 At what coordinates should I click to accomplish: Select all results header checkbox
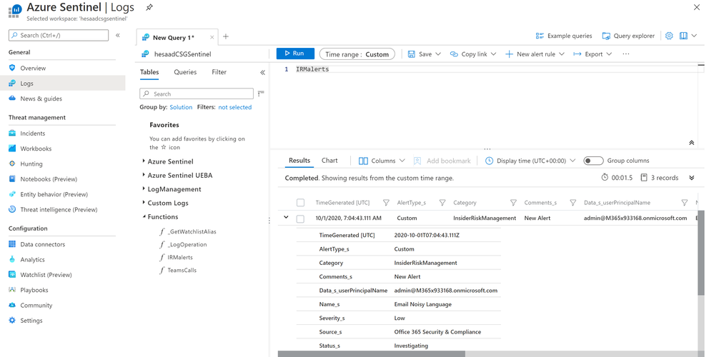(300, 203)
